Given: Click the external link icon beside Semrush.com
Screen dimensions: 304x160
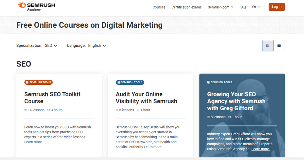Looking at the screenshot, I should click(232, 7).
